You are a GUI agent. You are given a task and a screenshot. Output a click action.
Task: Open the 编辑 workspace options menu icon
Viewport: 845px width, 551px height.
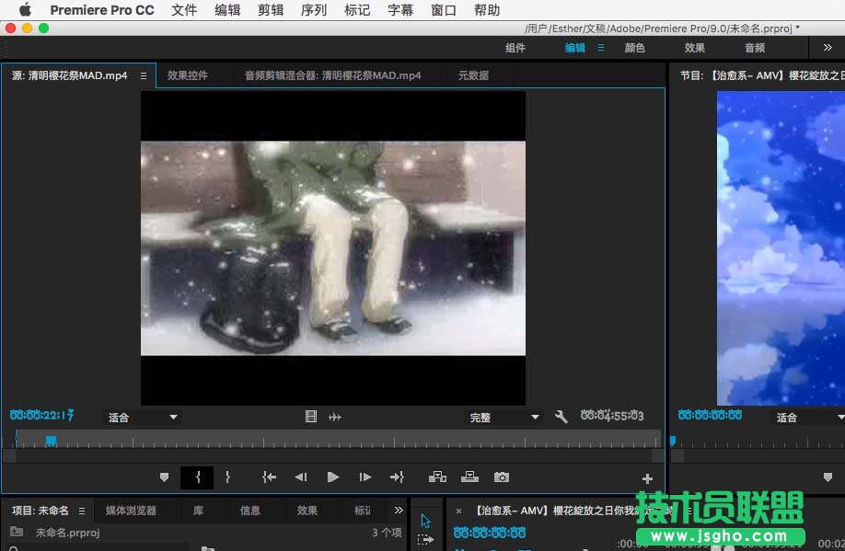601,48
